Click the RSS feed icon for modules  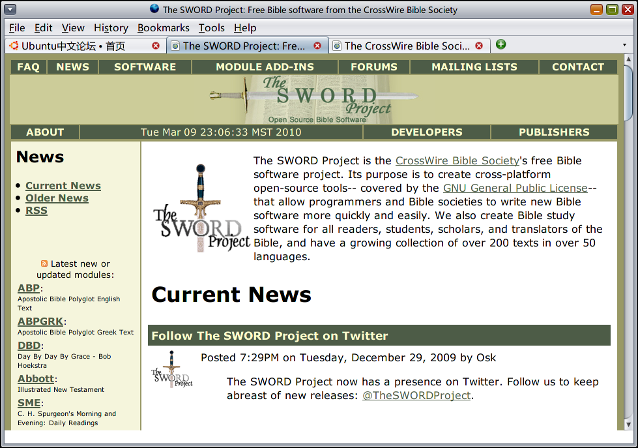pos(44,263)
